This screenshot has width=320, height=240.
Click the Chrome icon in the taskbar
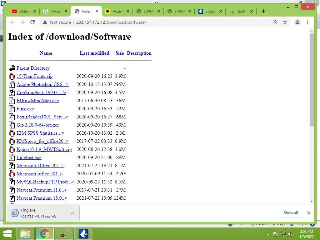(45, 234)
